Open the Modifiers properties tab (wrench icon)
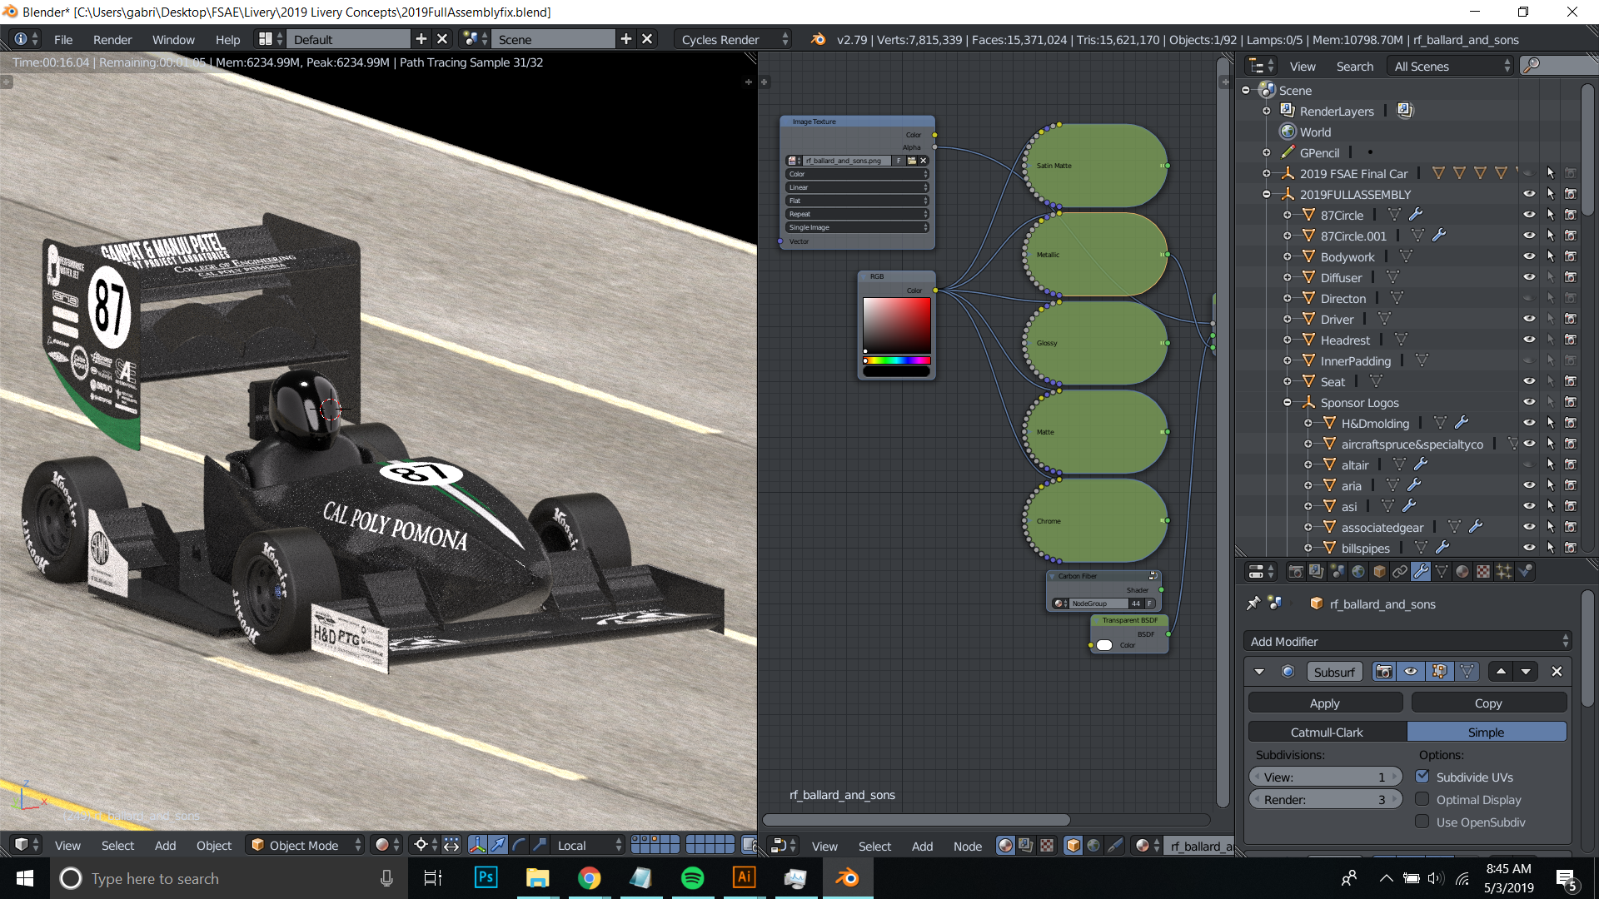This screenshot has height=899, width=1599. (x=1421, y=572)
